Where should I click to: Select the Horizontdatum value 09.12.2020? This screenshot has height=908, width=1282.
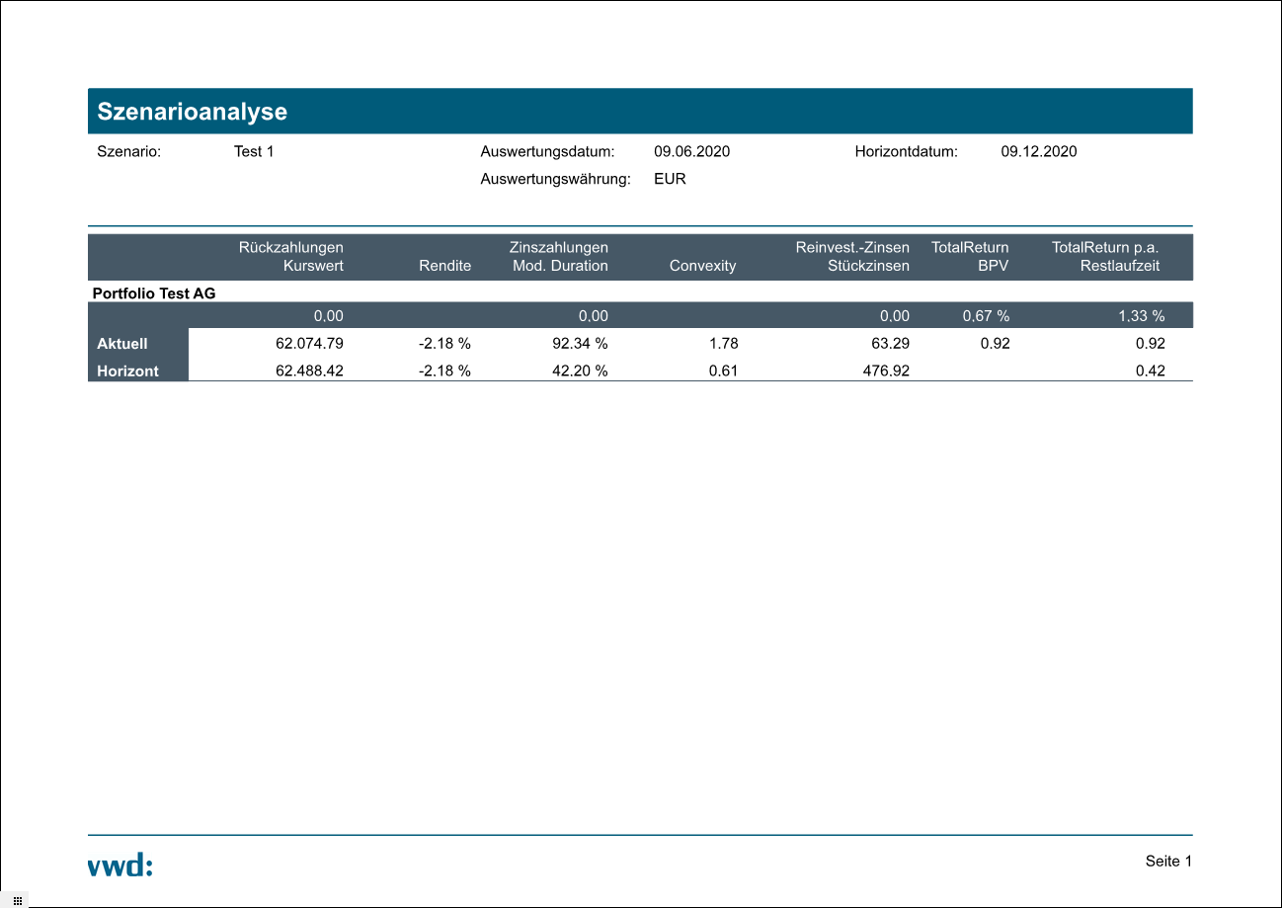pos(1038,152)
